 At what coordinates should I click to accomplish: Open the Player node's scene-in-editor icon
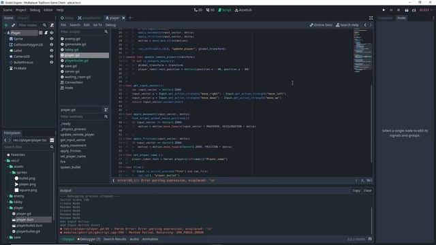click(x=41, y=33)
